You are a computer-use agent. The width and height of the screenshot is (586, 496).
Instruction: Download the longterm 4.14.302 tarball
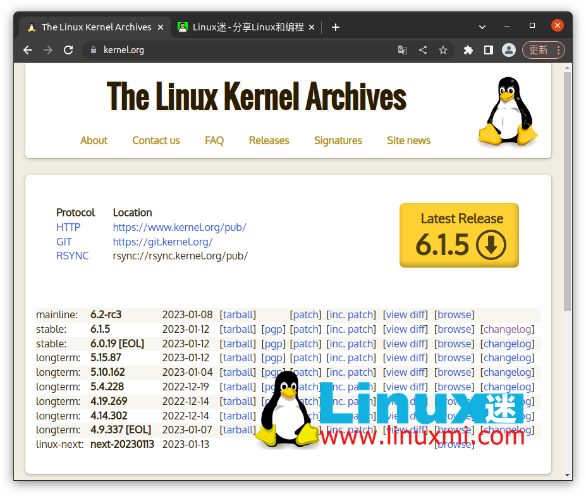pos(238,416)
